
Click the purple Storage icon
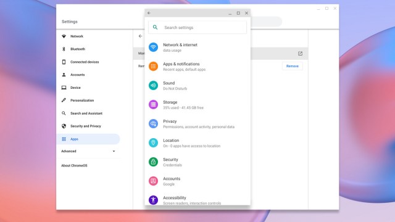[x=153, y=104]
